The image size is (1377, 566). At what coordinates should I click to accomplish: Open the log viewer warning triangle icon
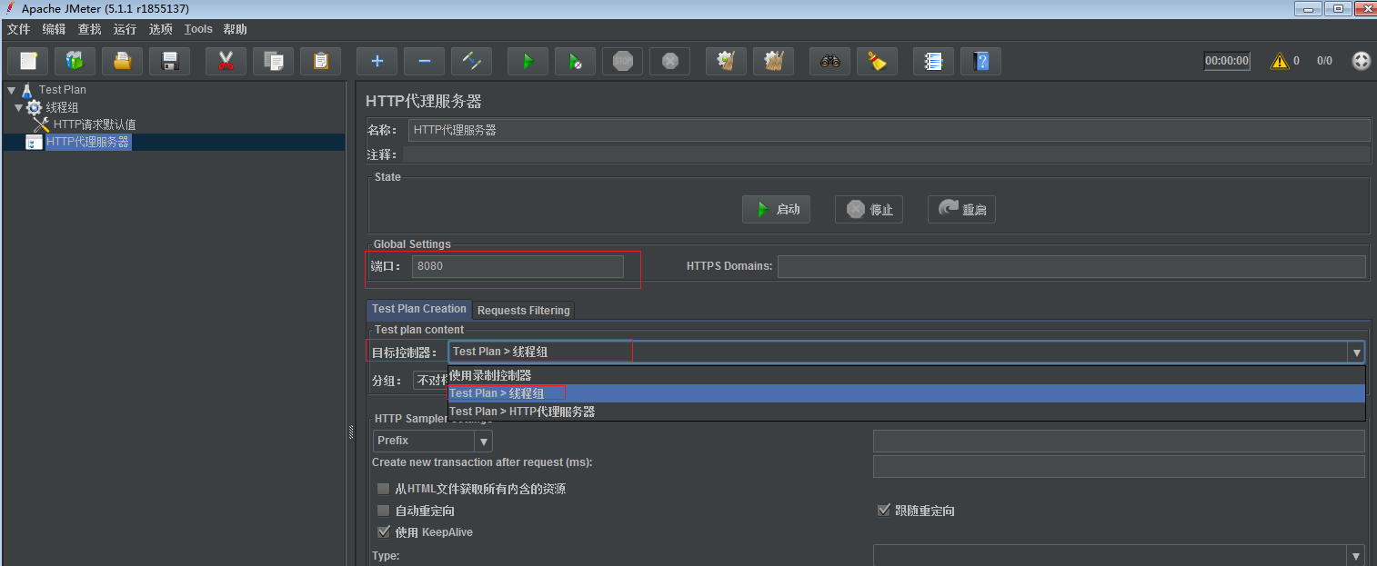pos(1280,61)
